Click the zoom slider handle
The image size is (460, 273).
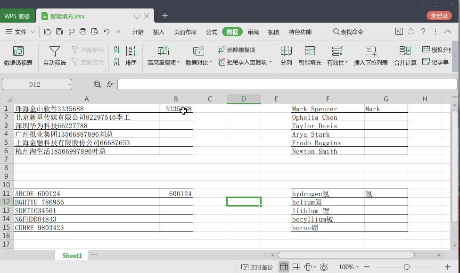406,267
